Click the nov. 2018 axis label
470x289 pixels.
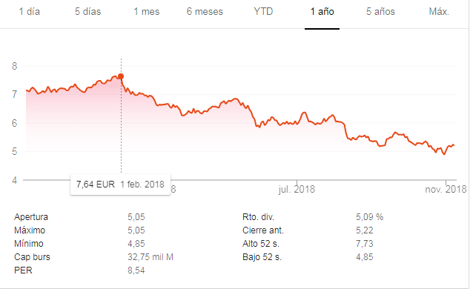tap(446, 189)
